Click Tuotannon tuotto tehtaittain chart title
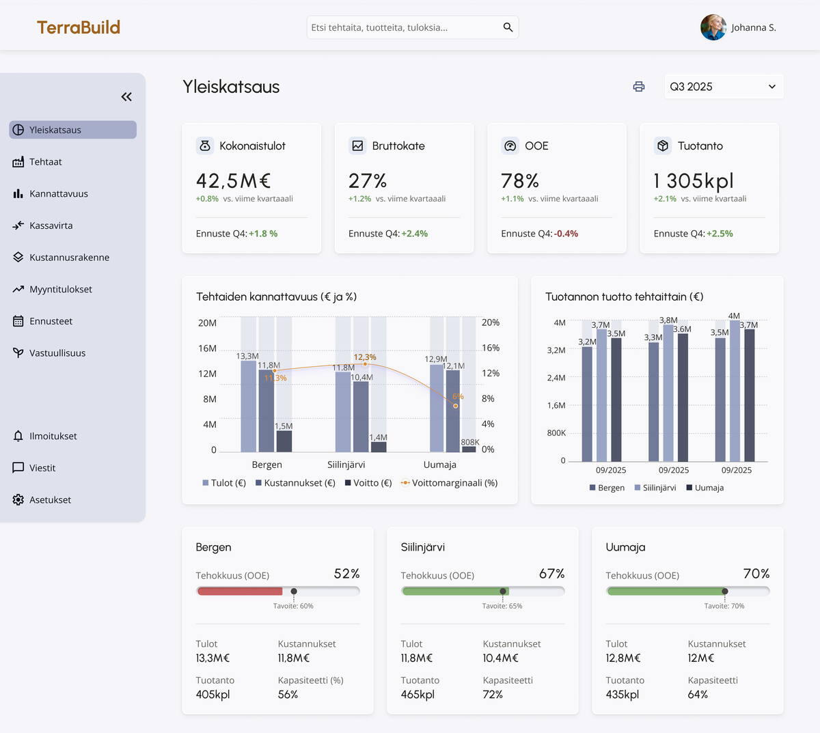Screen dimensions: 820x733 pyautogui.click(x=625, y=296)
